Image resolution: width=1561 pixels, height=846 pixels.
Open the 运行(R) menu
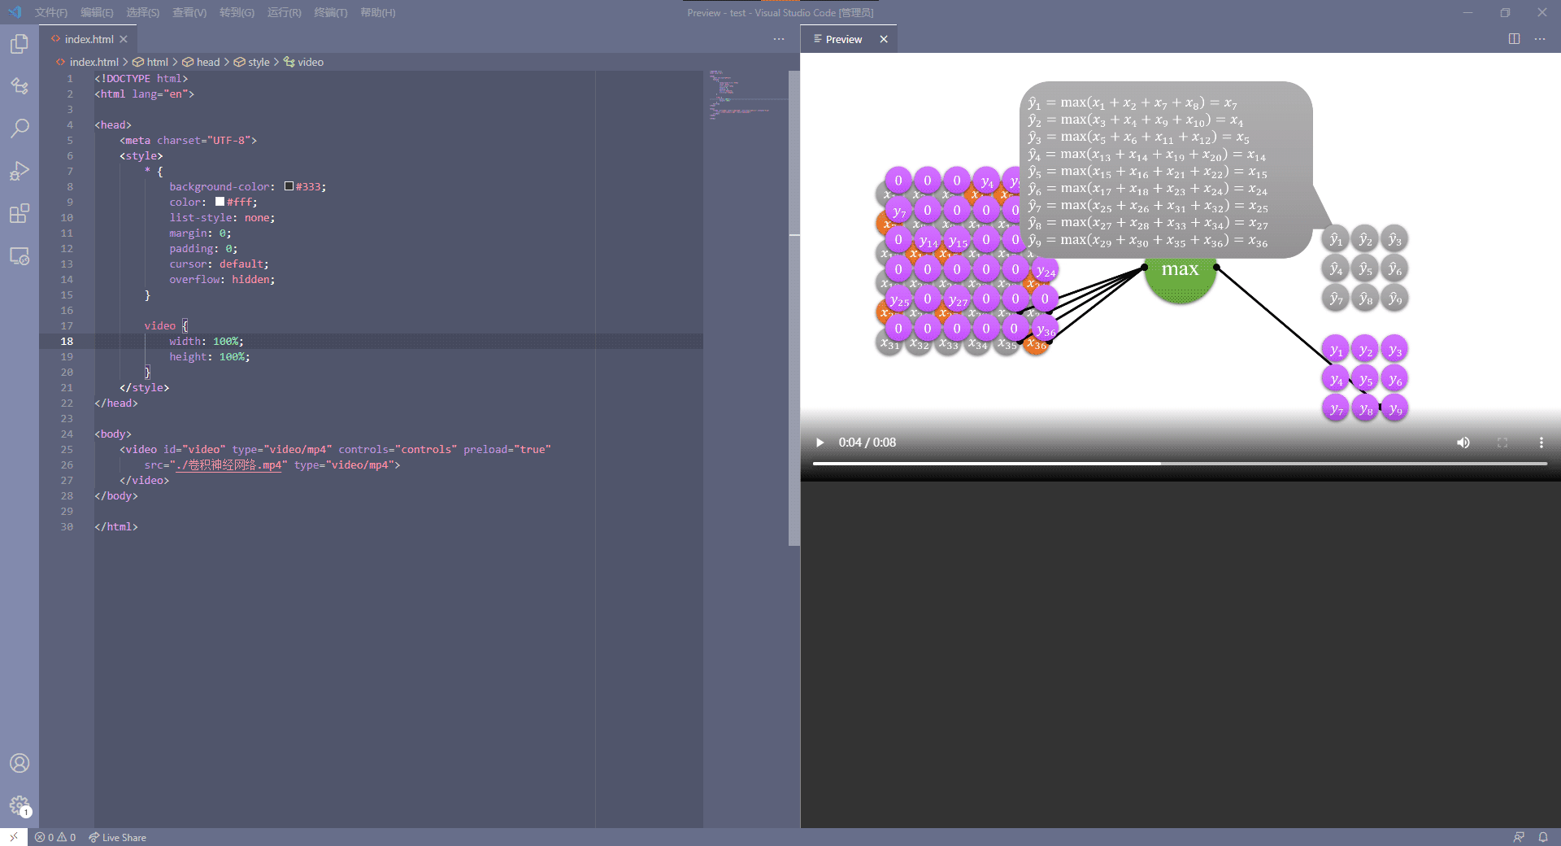[x=285, y=12]
